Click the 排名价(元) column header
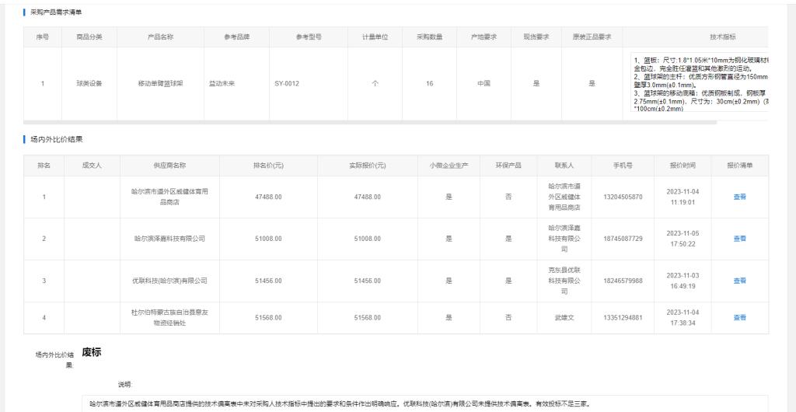 tap(267, 165)
